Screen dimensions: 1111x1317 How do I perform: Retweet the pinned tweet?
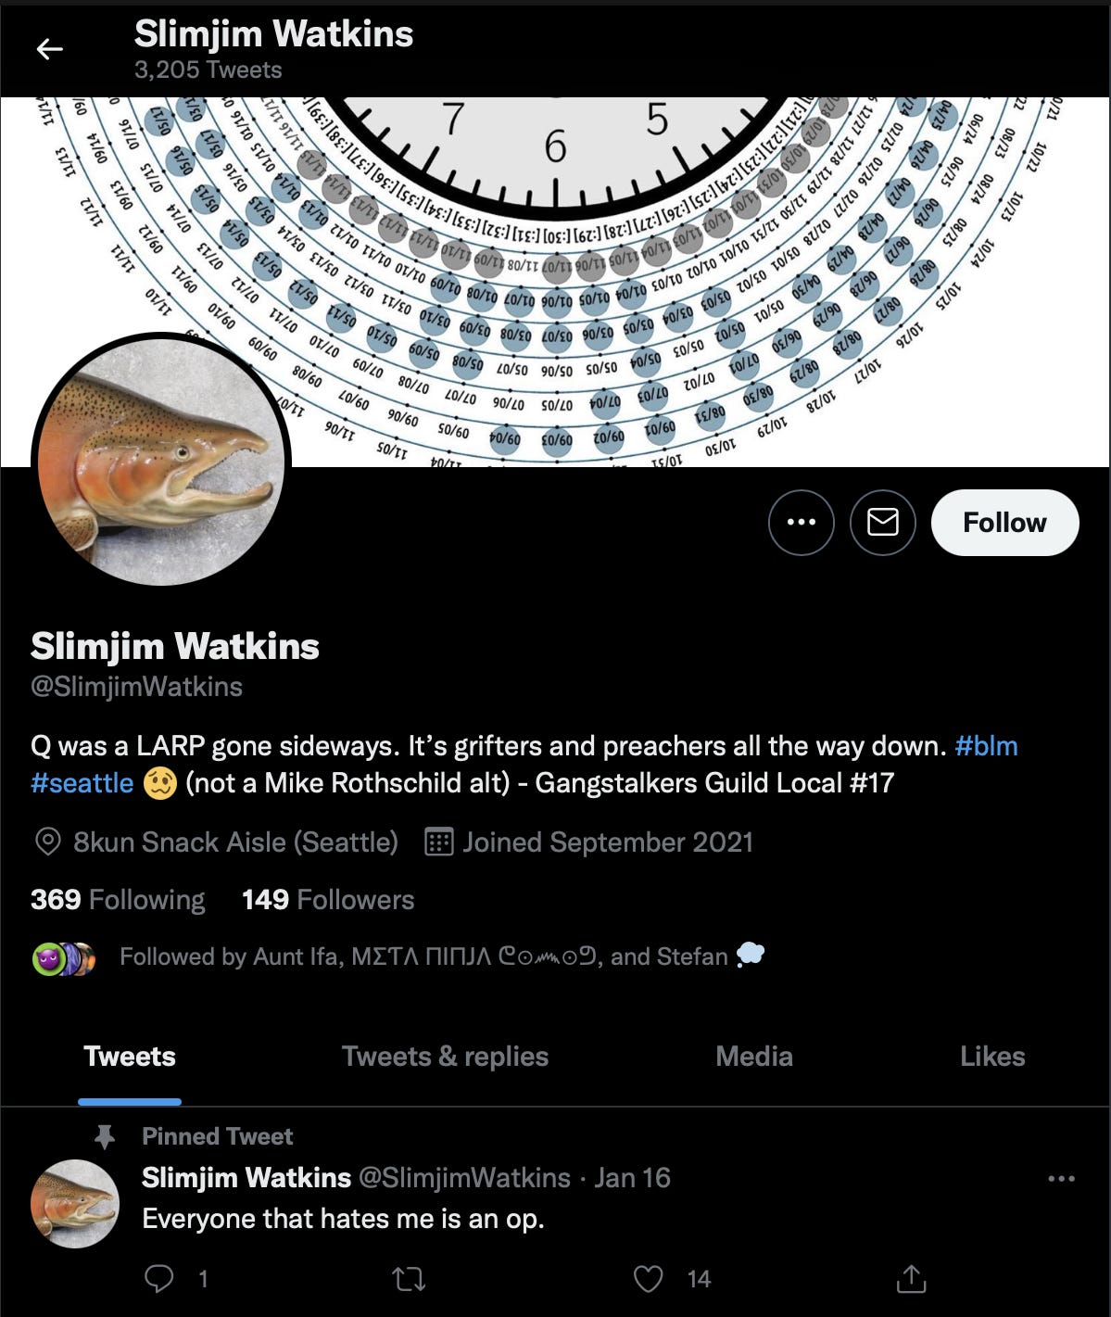pos(409,1280)
